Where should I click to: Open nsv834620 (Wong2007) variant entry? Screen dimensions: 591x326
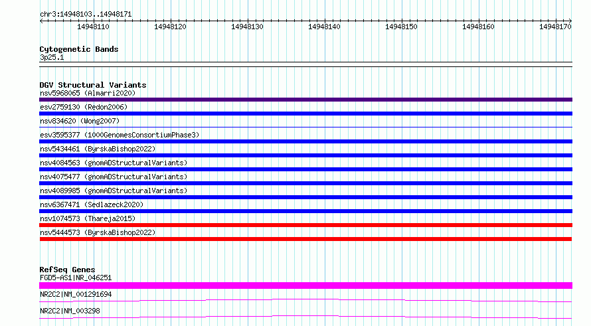(80, 121)
